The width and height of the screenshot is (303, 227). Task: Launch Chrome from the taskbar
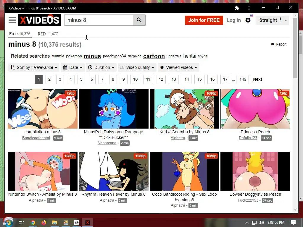(x=33, y=223)
